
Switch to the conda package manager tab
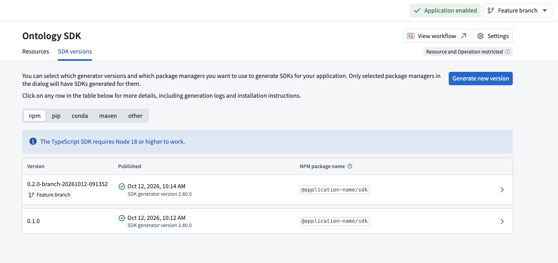[80, 116]
